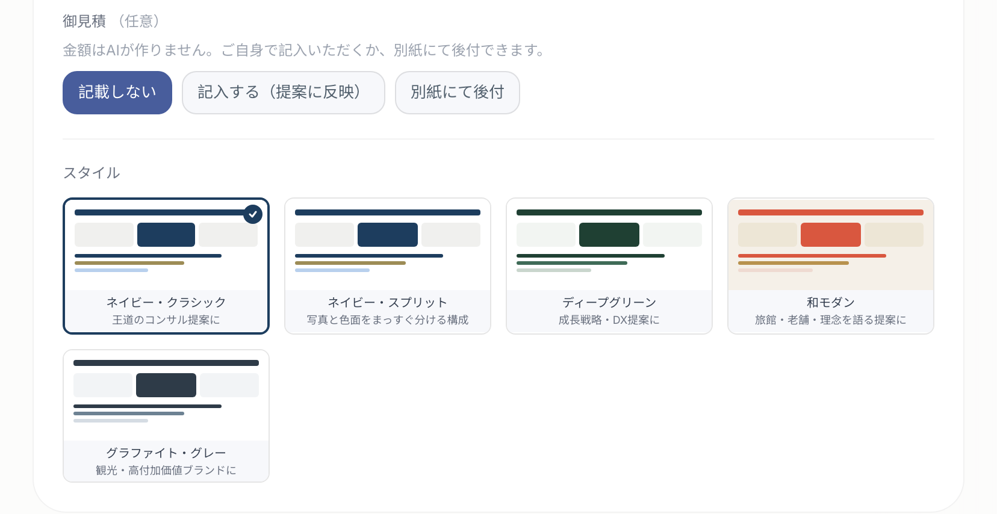Select the ネイビー・スプリット style card
Screen dimensions: 997x514
point(388,266)
